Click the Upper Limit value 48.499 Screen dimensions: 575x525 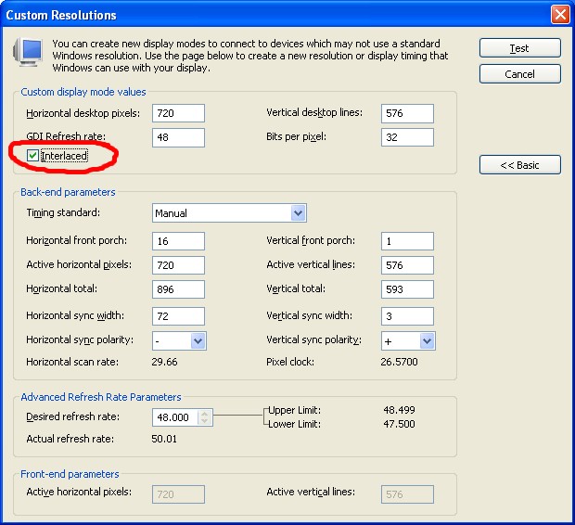coord(399,410)
